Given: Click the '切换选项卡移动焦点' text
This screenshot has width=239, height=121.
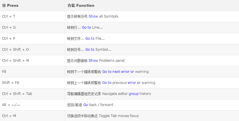Looking at the screenshot, I should tap(82, 116).
